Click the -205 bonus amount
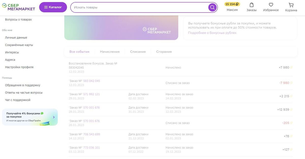The width and height of the screenshot is (305, 159). [x=286, y=123]
